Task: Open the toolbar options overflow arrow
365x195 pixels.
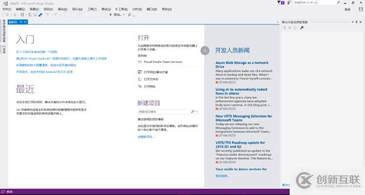Action: pos(134,15)
